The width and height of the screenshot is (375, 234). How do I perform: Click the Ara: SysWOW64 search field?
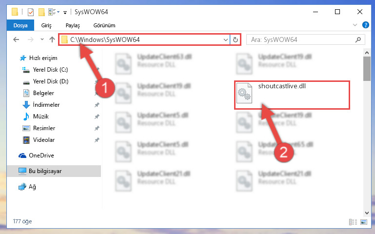click(x=301, y=39)
